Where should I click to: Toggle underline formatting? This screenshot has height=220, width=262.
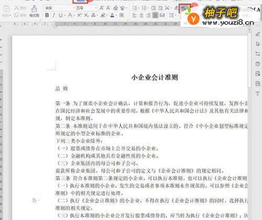coord(61,15)
